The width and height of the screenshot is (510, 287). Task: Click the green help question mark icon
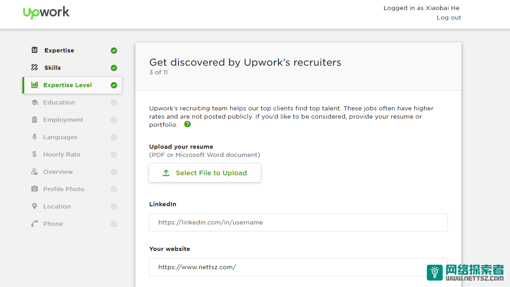point(188,124)
